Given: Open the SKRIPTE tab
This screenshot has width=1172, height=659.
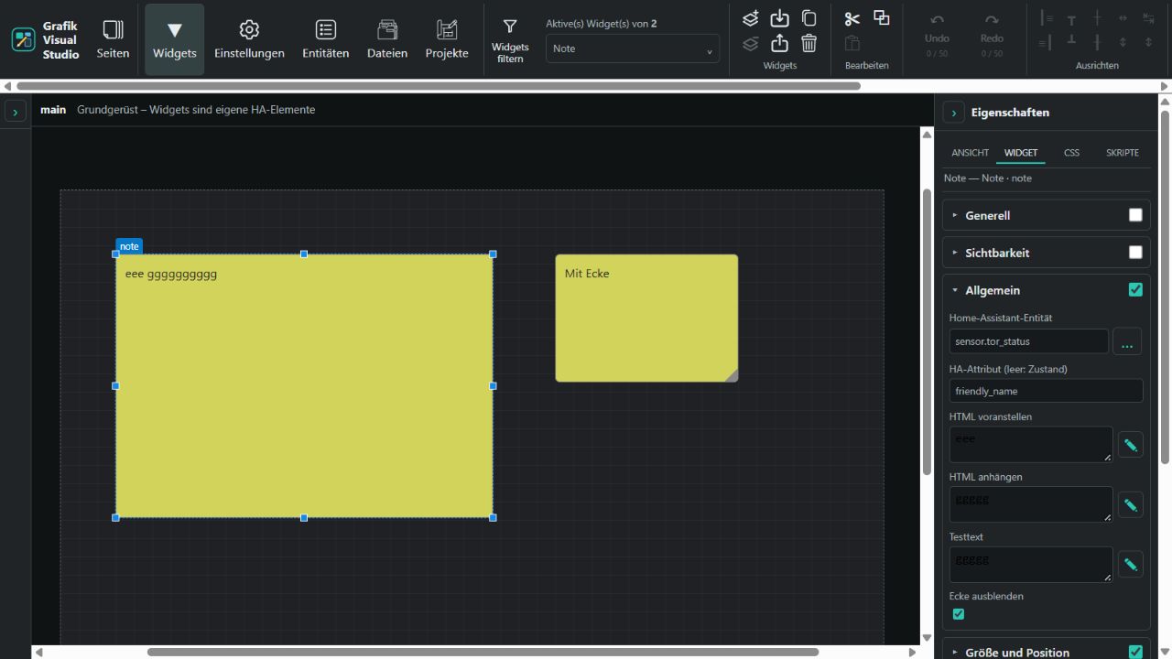Looking at the screenshot, I should [x=1123, y=153].
